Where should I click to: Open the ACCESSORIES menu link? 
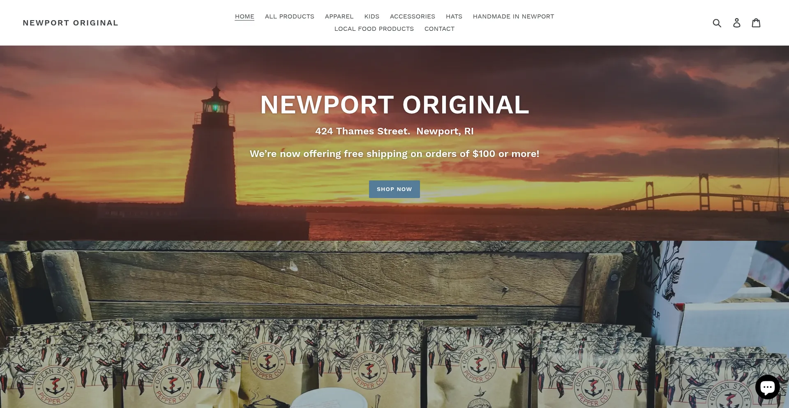tap(413, 16)
